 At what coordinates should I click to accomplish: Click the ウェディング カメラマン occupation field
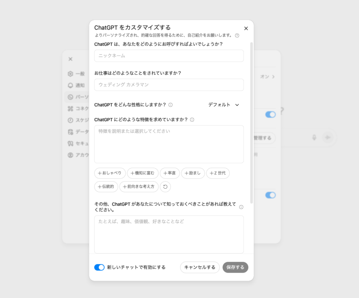[x=169, y=85]
